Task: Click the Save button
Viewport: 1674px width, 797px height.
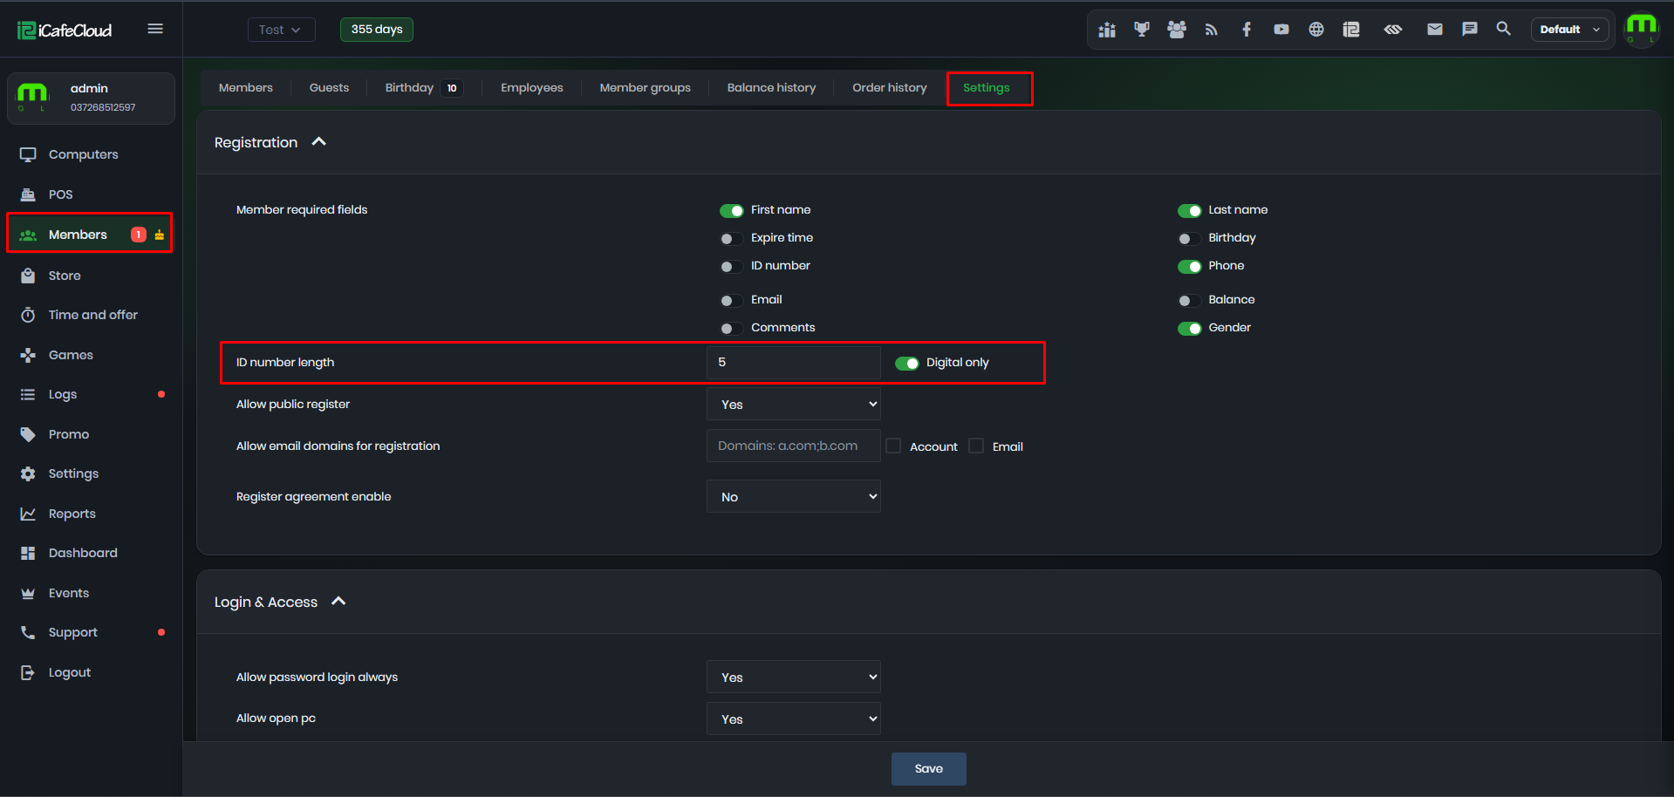Action: (929, 769)
